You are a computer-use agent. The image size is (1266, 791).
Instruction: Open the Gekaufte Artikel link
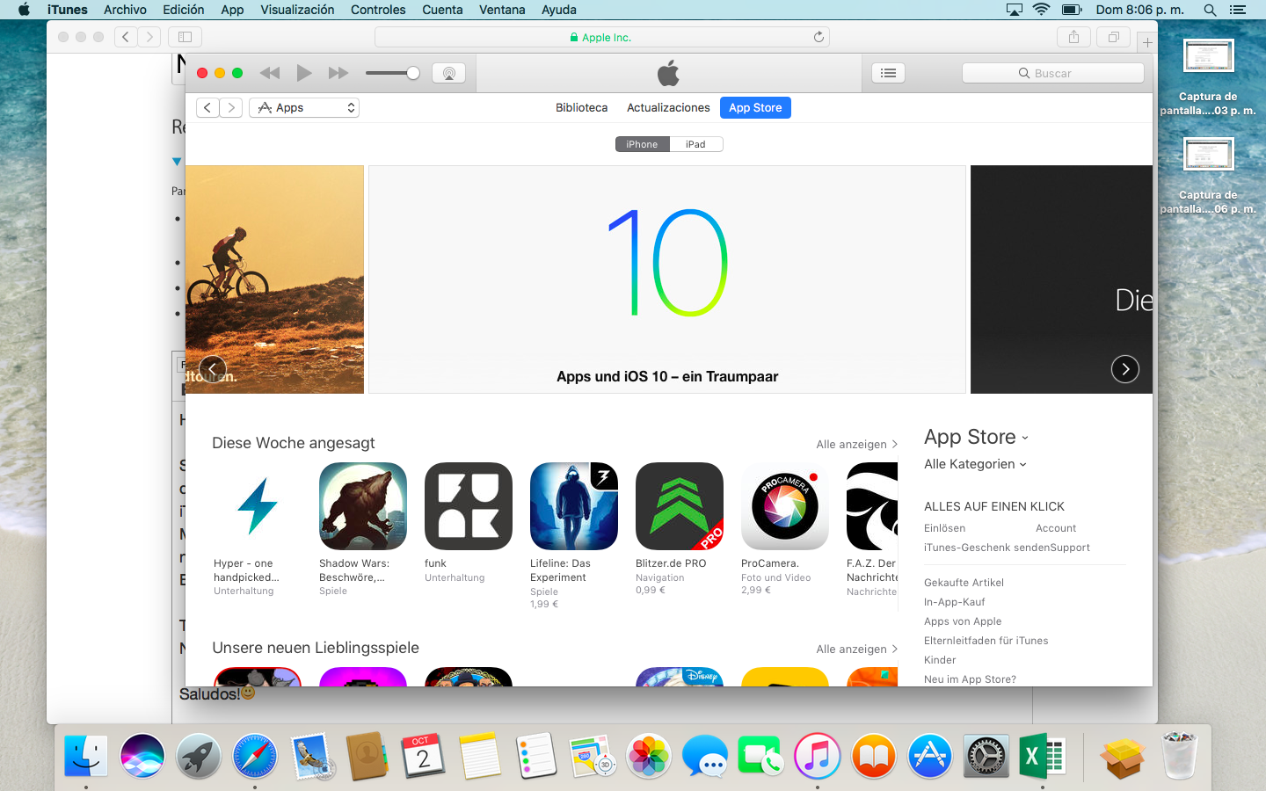click(x=964, y=583)
